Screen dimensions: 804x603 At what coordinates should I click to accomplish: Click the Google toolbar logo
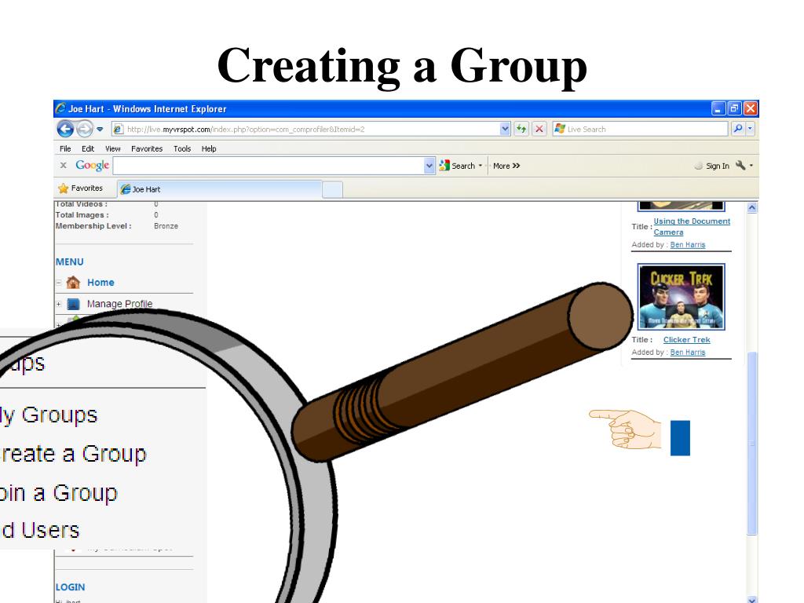[x=93, y=165]
